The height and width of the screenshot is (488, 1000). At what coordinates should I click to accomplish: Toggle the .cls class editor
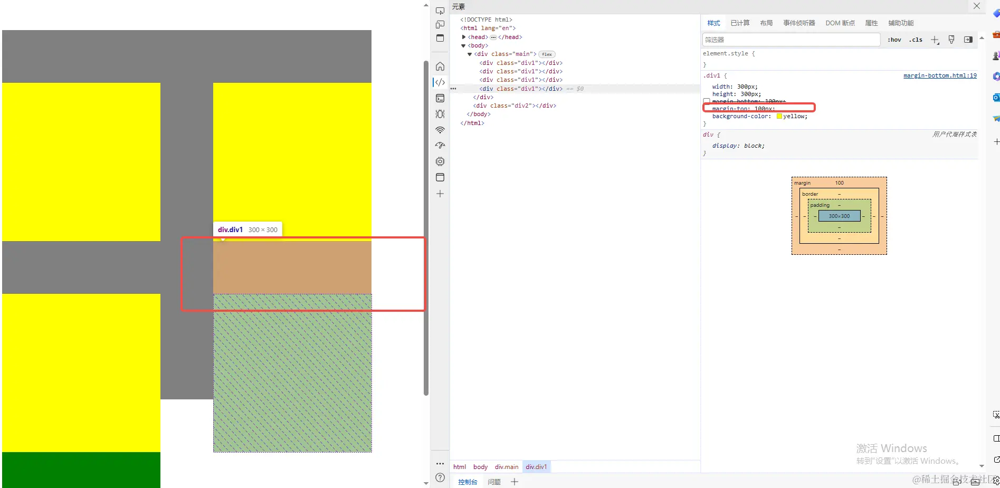pyautogui.click(x=916, y=40)
